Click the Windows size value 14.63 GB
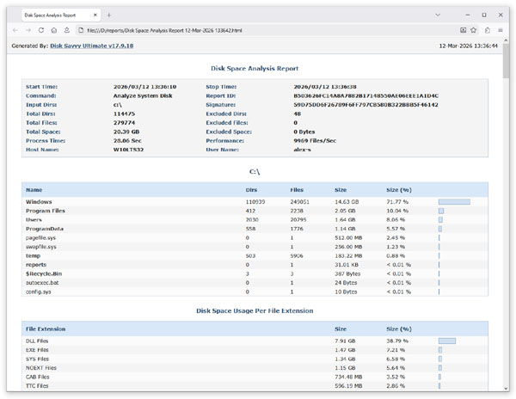Image resolution: width=516 pixels, height=399 pixels. 347,202
